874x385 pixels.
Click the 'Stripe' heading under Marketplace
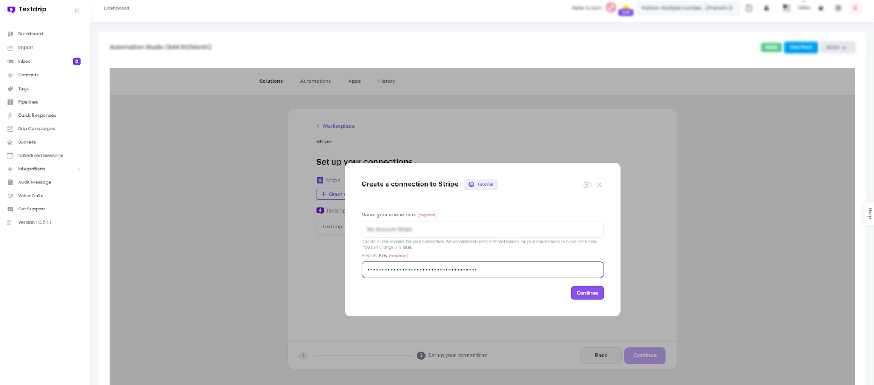point(323,142)
